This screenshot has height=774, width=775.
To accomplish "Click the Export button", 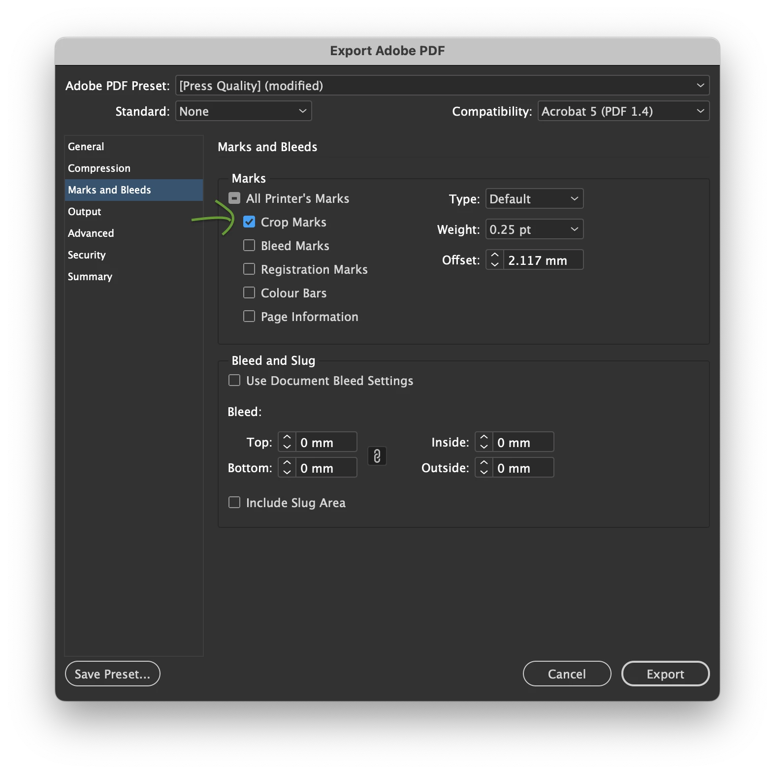I will tap(665, 674).
